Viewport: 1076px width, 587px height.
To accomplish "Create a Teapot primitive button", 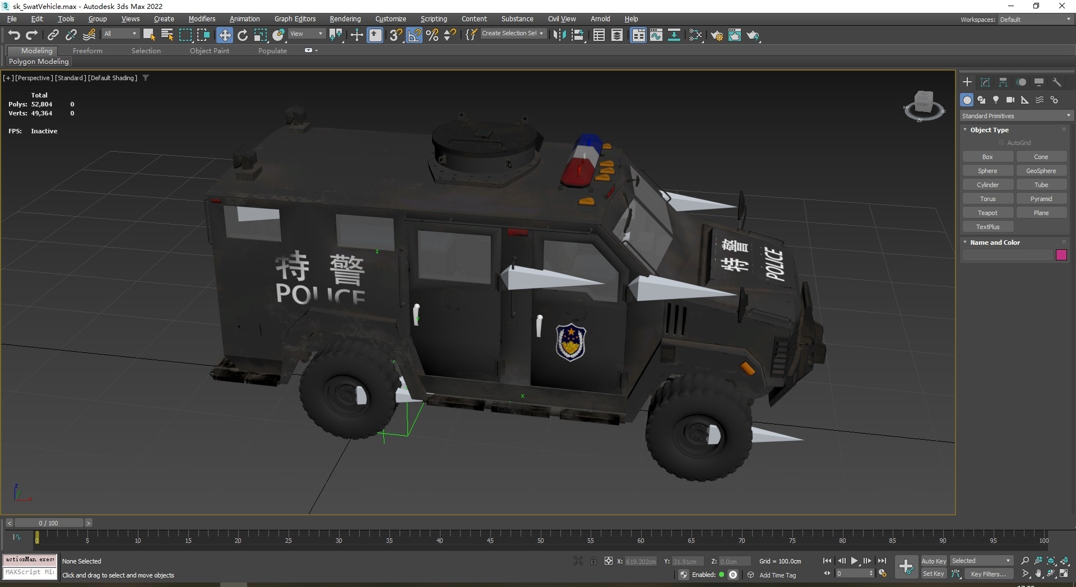I will 987,213.
